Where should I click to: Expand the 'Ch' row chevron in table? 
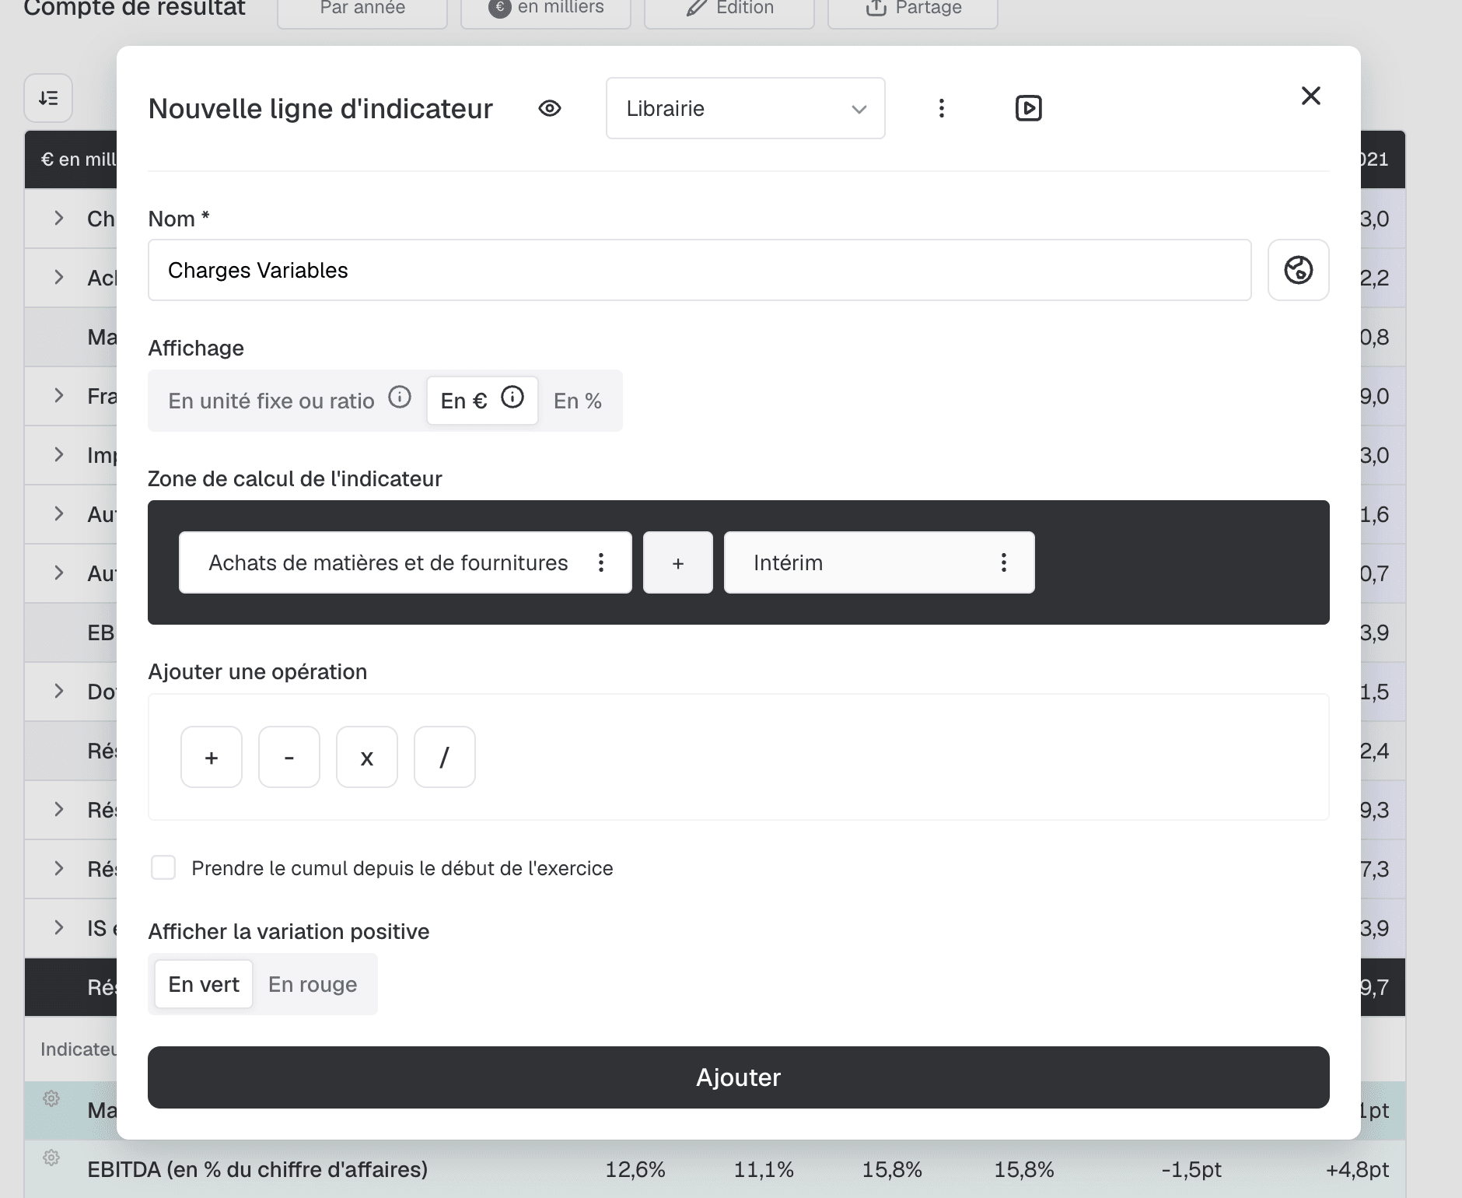[x=59, y=218]
